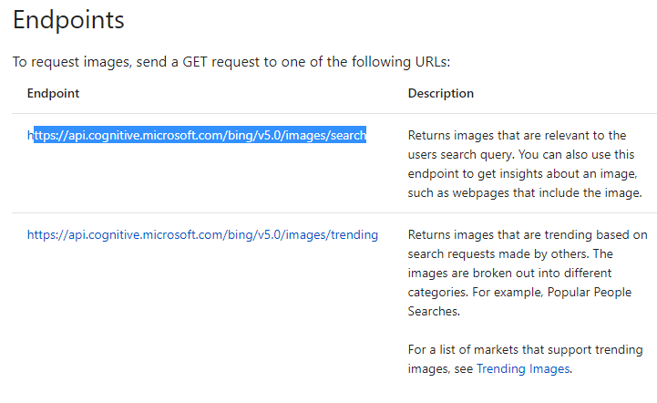Click the word GET in the intro sentence
657x403 pixels.
[x=202, y=62]
